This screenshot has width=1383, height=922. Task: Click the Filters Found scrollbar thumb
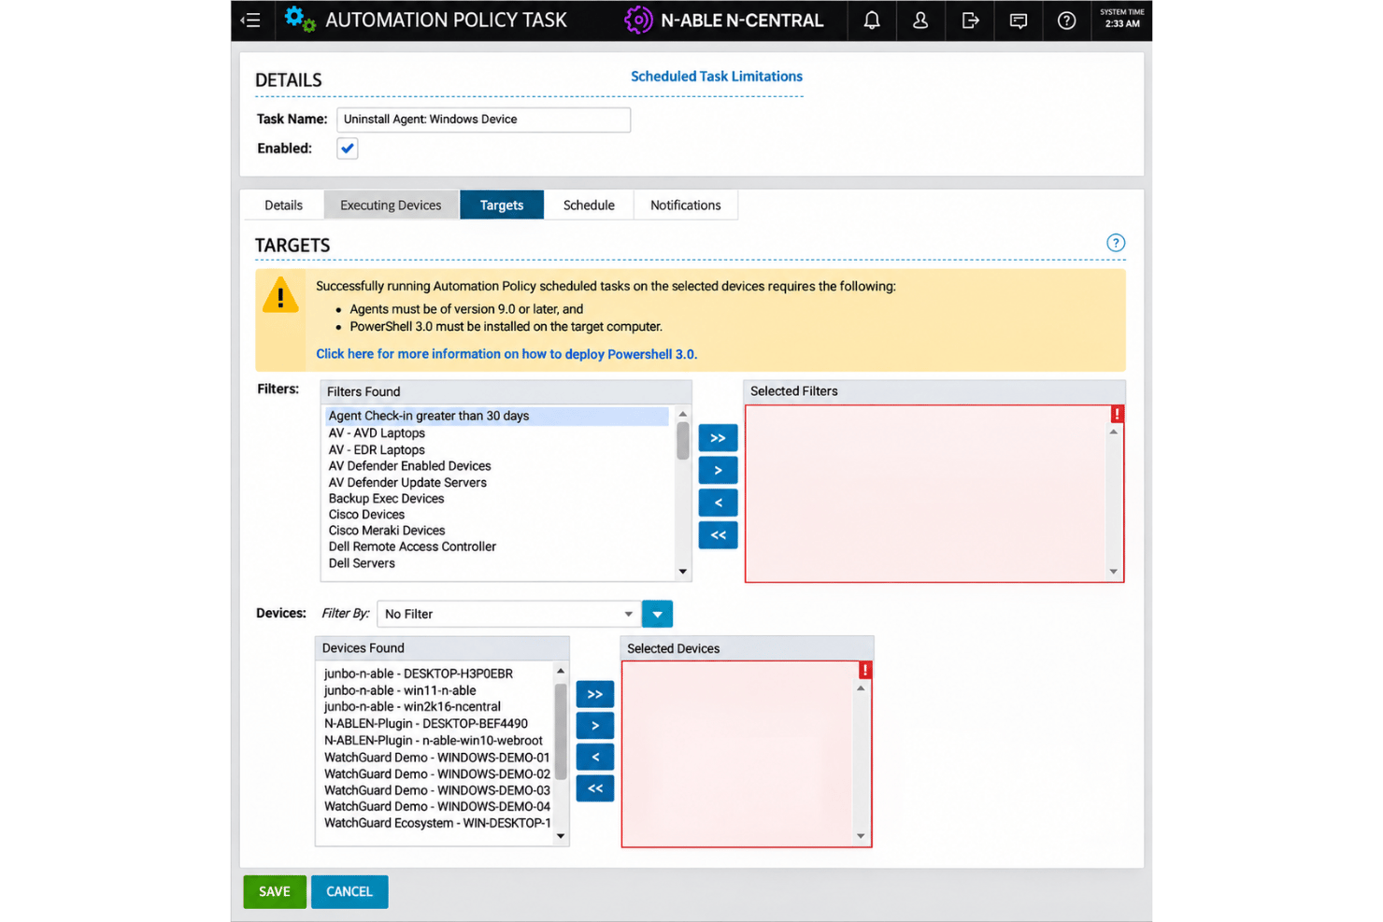[x=683, y=441]
